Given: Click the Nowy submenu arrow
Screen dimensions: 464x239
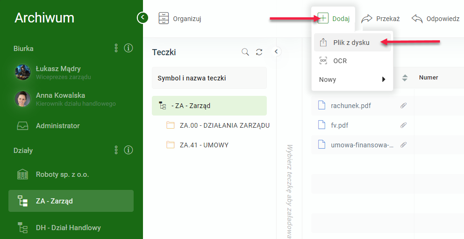Looking at the screenshot, I should (x=384, y=80).
